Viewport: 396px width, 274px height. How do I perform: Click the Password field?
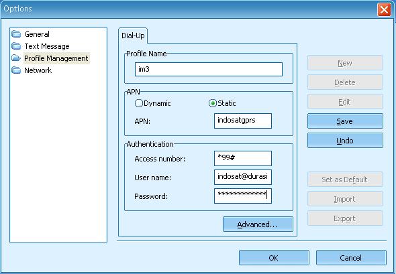[x=243, y=196]
